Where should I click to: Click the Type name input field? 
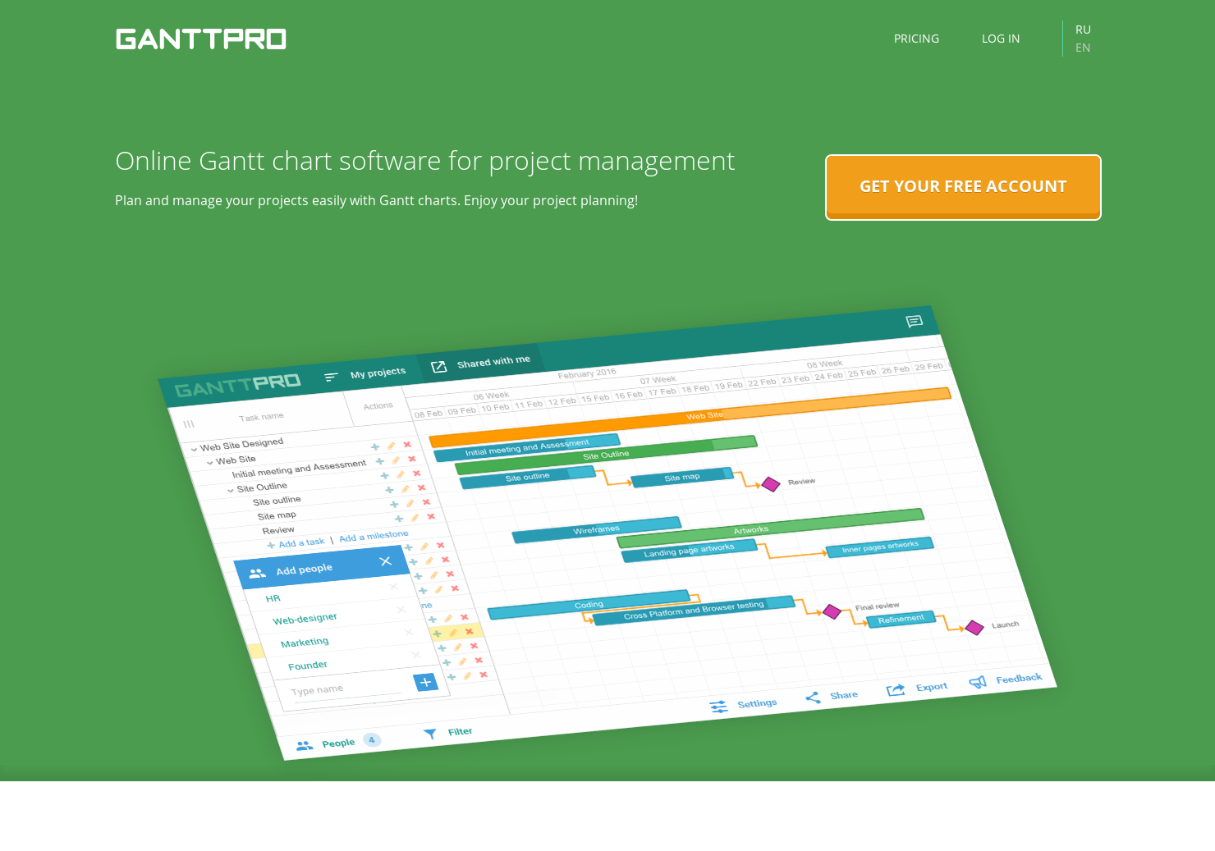(x=345, y=689)
